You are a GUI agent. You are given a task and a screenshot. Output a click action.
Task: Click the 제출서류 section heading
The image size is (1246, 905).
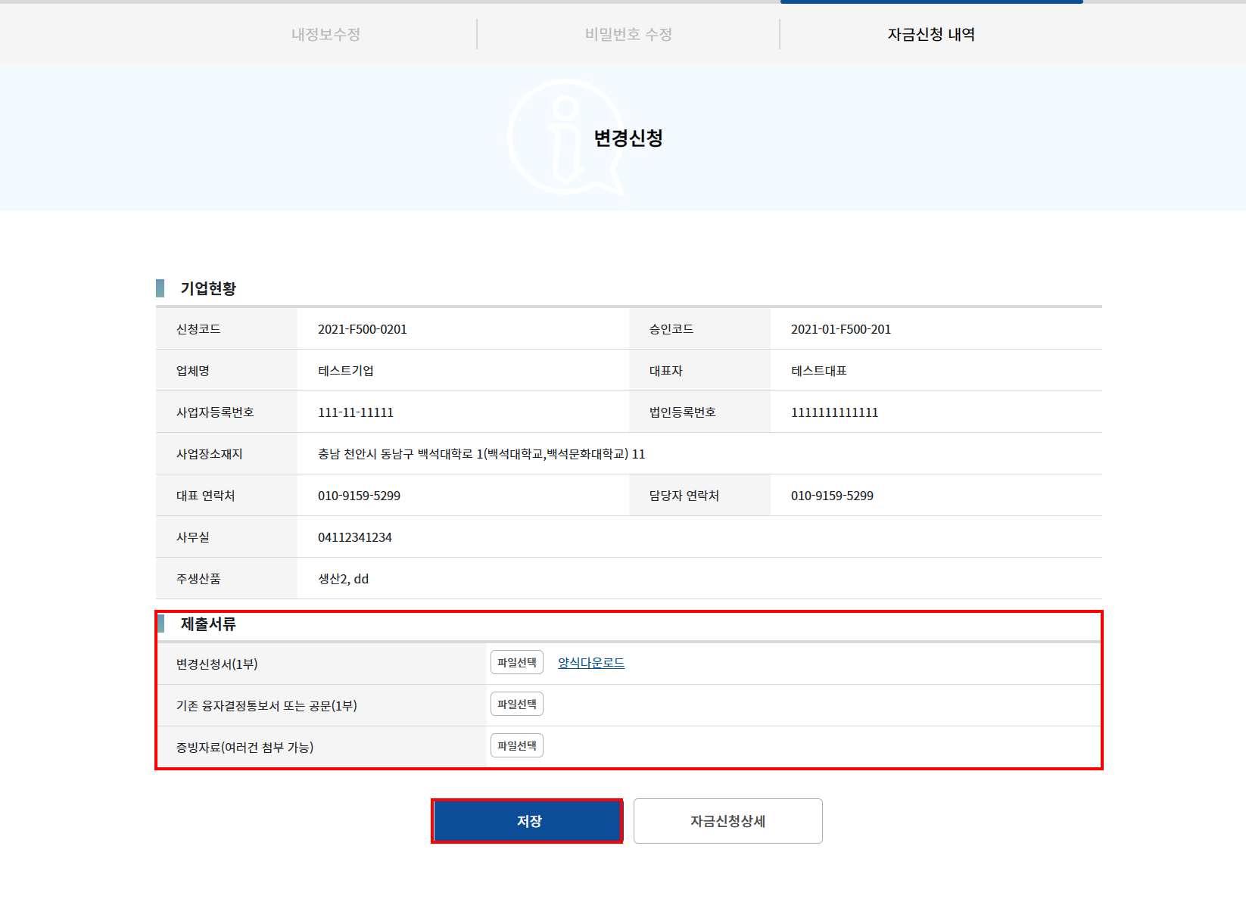point(208,624)
